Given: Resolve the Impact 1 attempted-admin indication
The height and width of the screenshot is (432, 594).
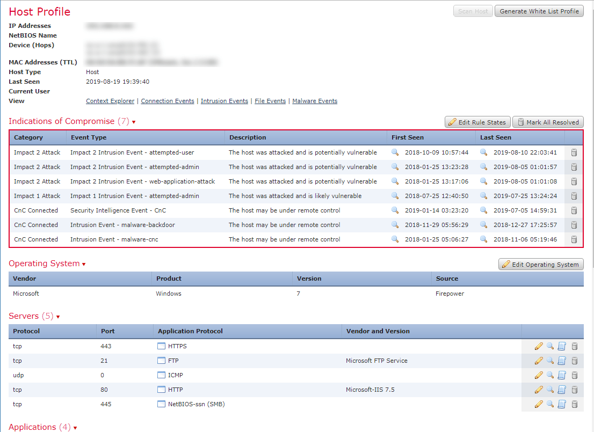Looking at the screenshot, I should tap(574, 196).
